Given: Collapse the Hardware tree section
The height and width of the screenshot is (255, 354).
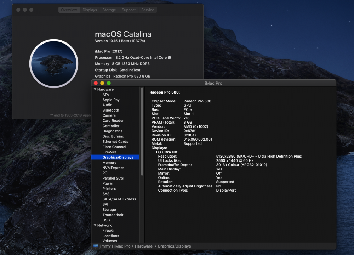Looking at the screenshot, I should [95, 89].
